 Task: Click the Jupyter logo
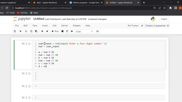pyautogui.click(x=22, y=19)
